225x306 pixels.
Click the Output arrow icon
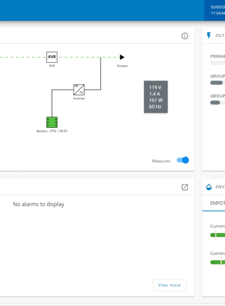tap(122, 57)
